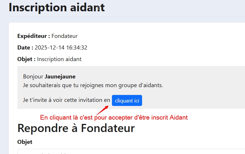
Task: Click the red arrow pointing to the button
Action: (x=102, y=110)
